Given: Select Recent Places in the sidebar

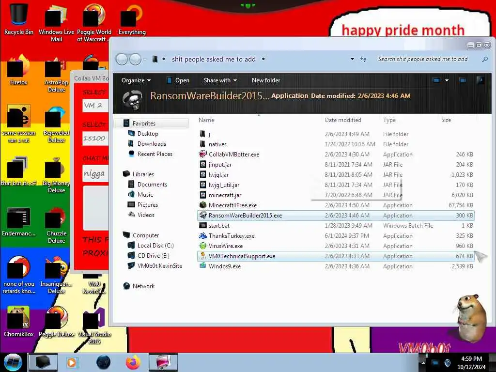Looking at the screenshot, I should [155, 154].
